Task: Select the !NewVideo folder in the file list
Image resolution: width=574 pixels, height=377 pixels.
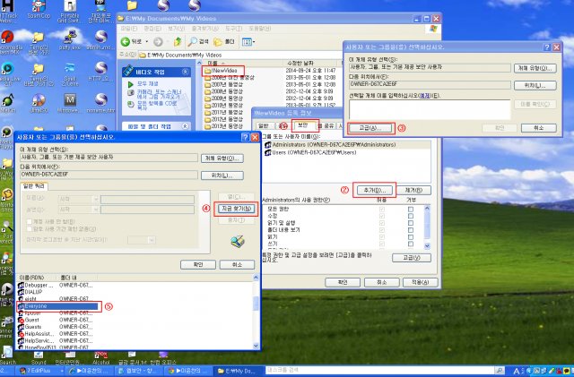Action: pyautogui.click(x=223, y=71)
